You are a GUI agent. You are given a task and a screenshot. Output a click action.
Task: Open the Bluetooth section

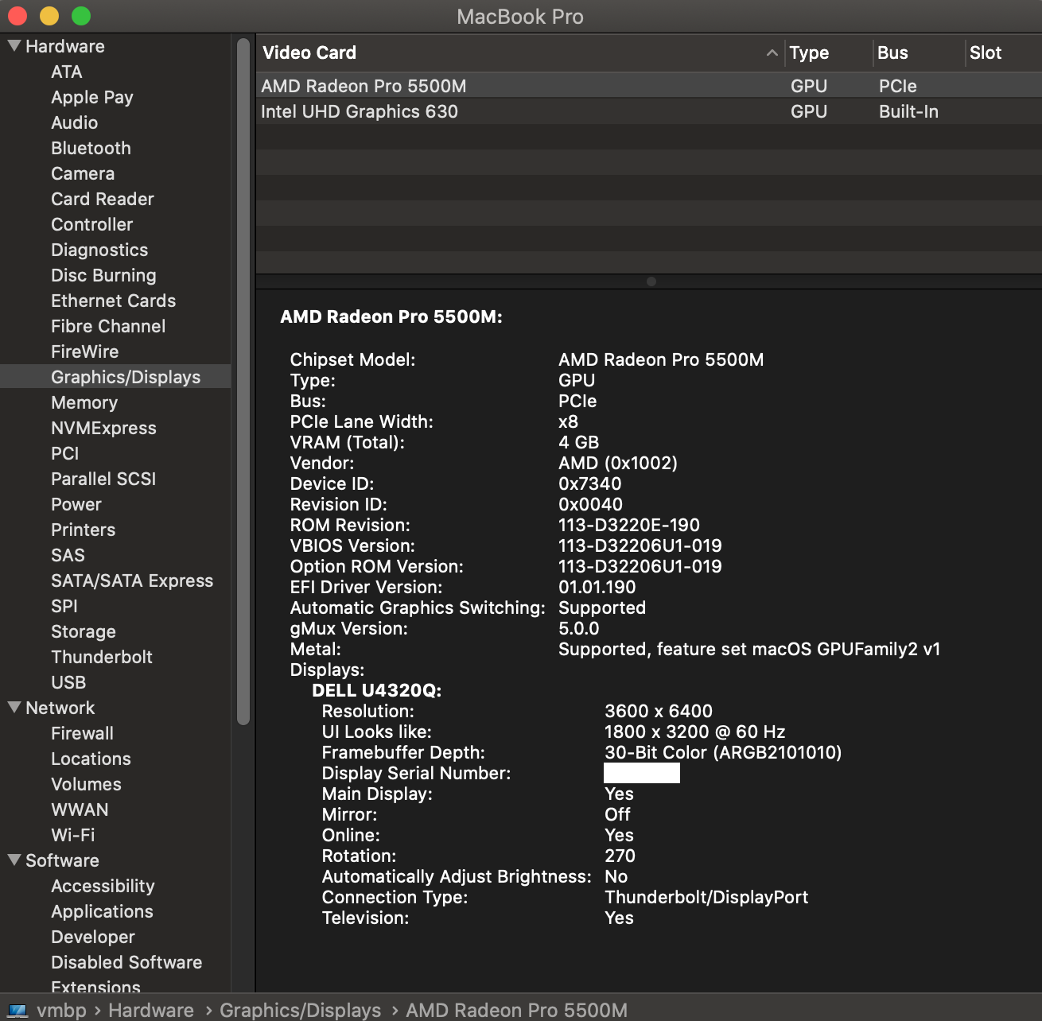coord(91,148)
